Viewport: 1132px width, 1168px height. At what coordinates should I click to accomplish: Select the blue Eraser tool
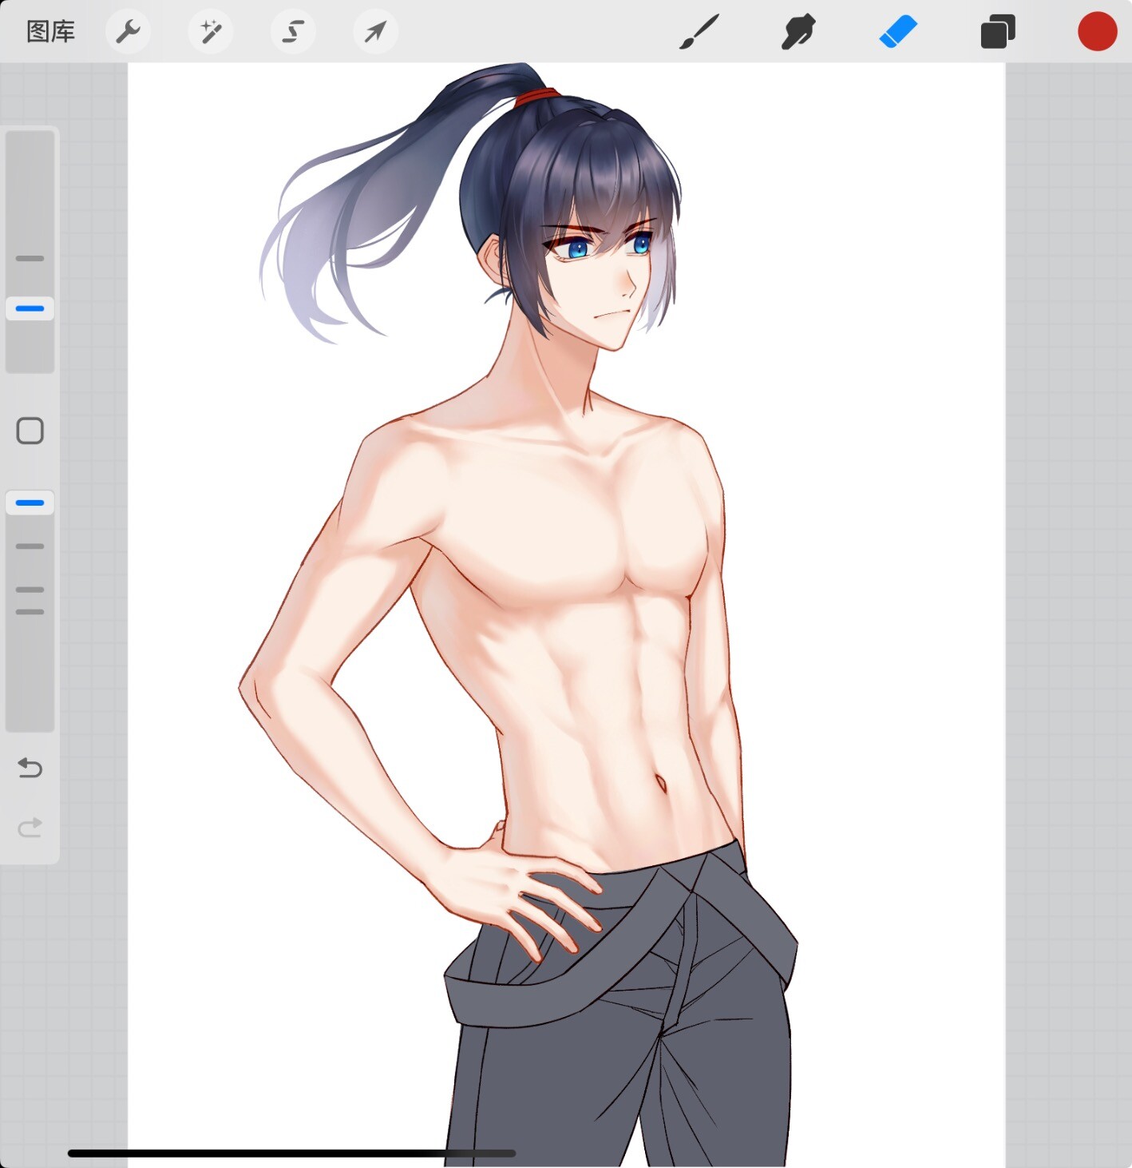[898, 32]
